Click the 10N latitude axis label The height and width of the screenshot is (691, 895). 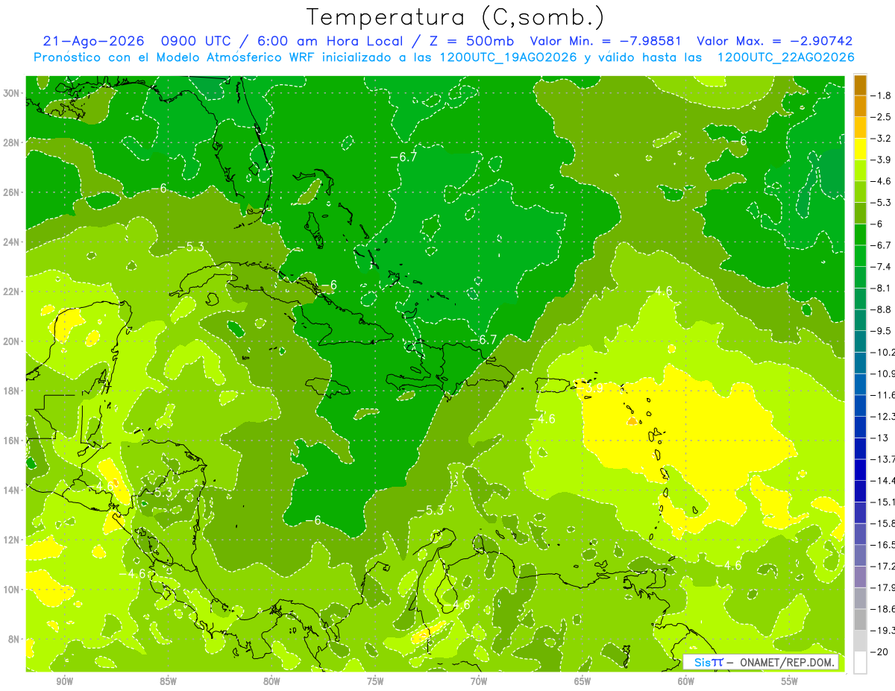tap(12, 590)
